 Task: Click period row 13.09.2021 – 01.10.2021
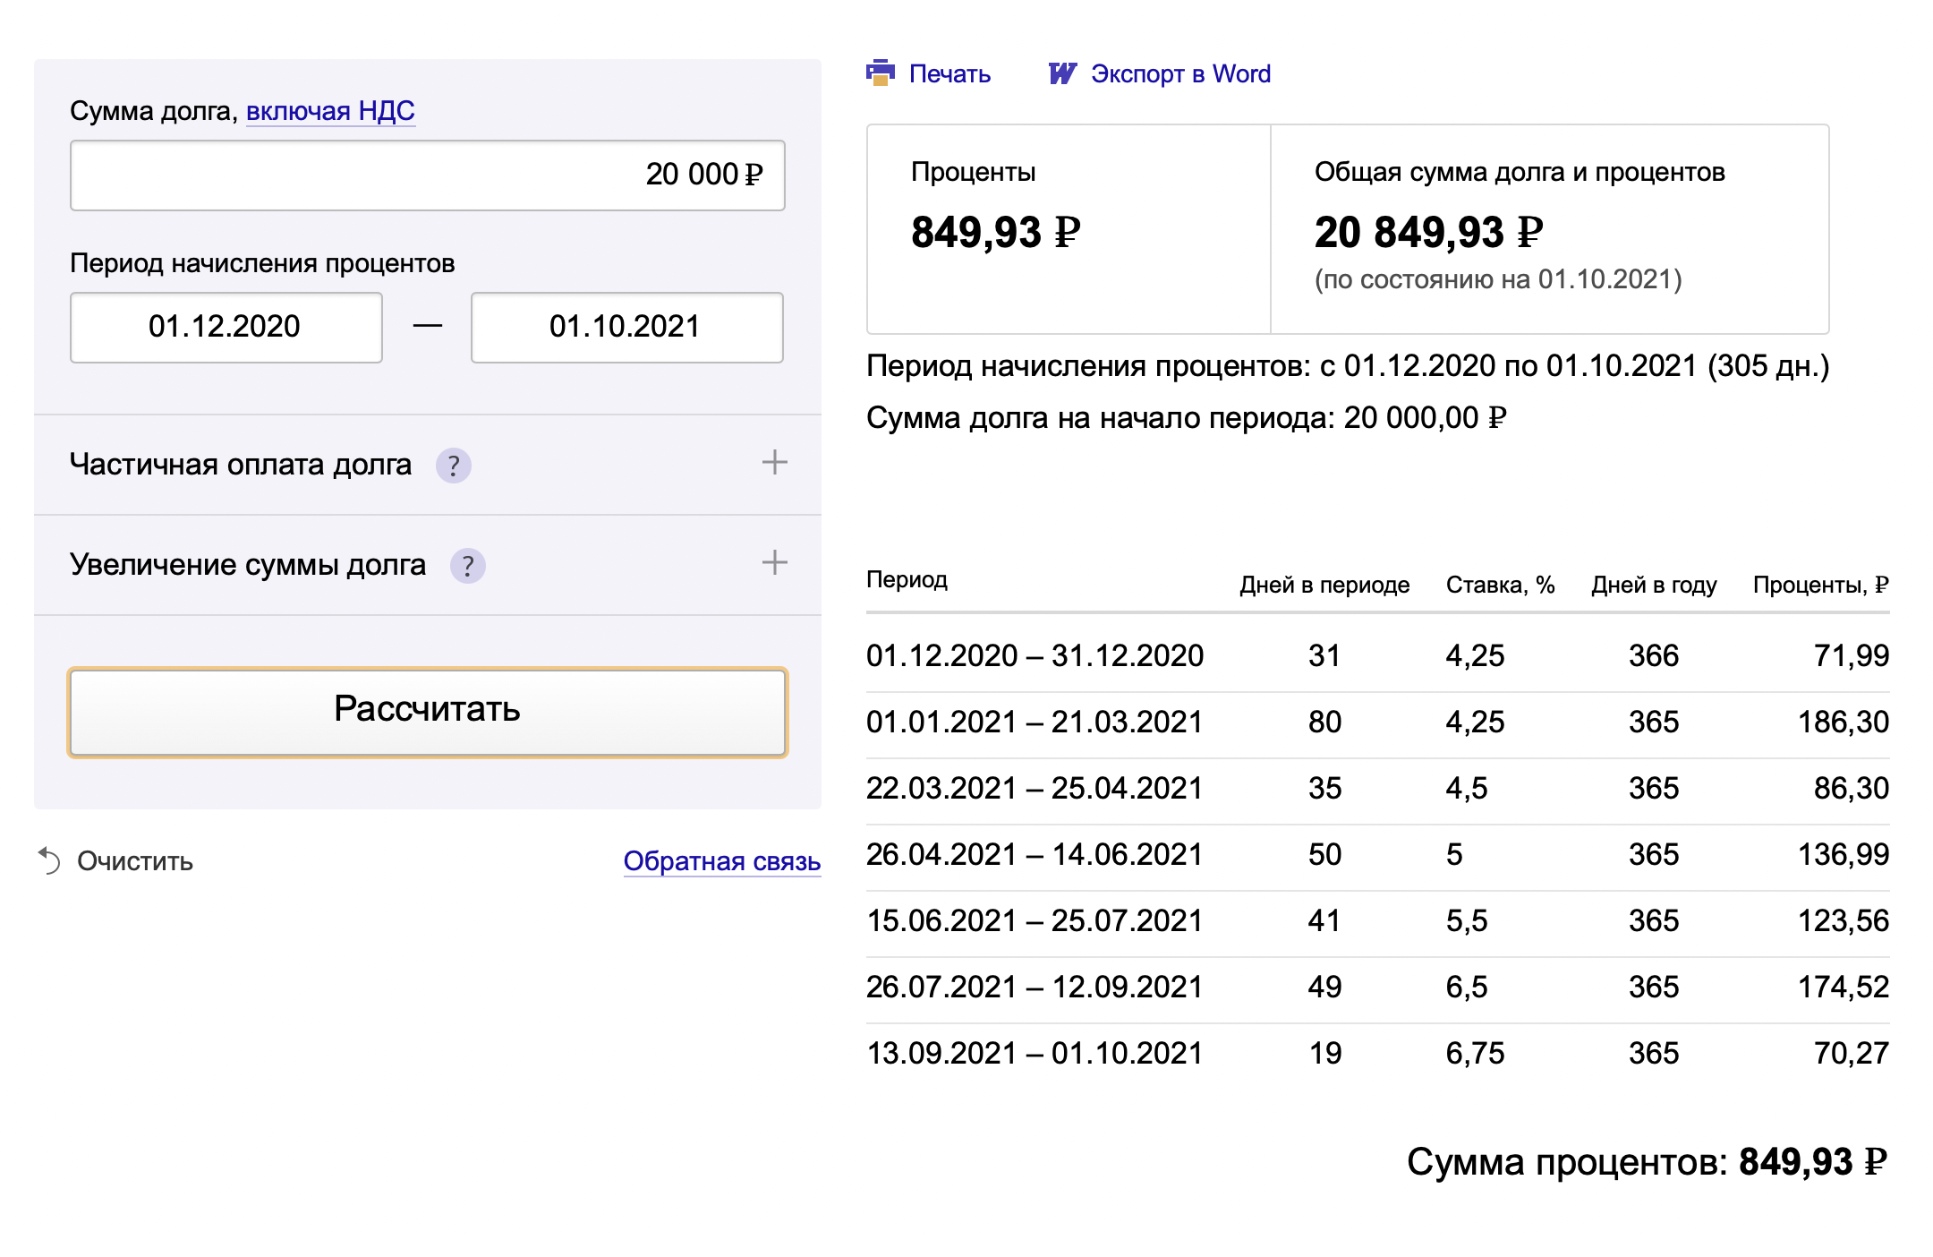click(1378, 1053)
